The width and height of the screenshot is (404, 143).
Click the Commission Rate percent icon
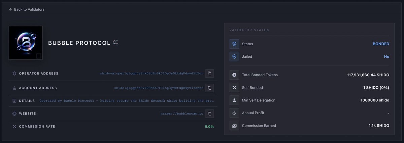click(14, 127)
